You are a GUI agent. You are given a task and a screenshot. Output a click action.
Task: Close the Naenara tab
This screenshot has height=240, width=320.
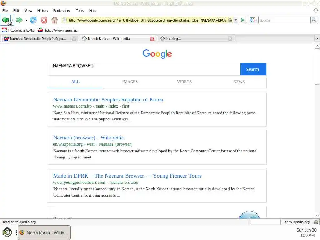[x=74, y=39]
